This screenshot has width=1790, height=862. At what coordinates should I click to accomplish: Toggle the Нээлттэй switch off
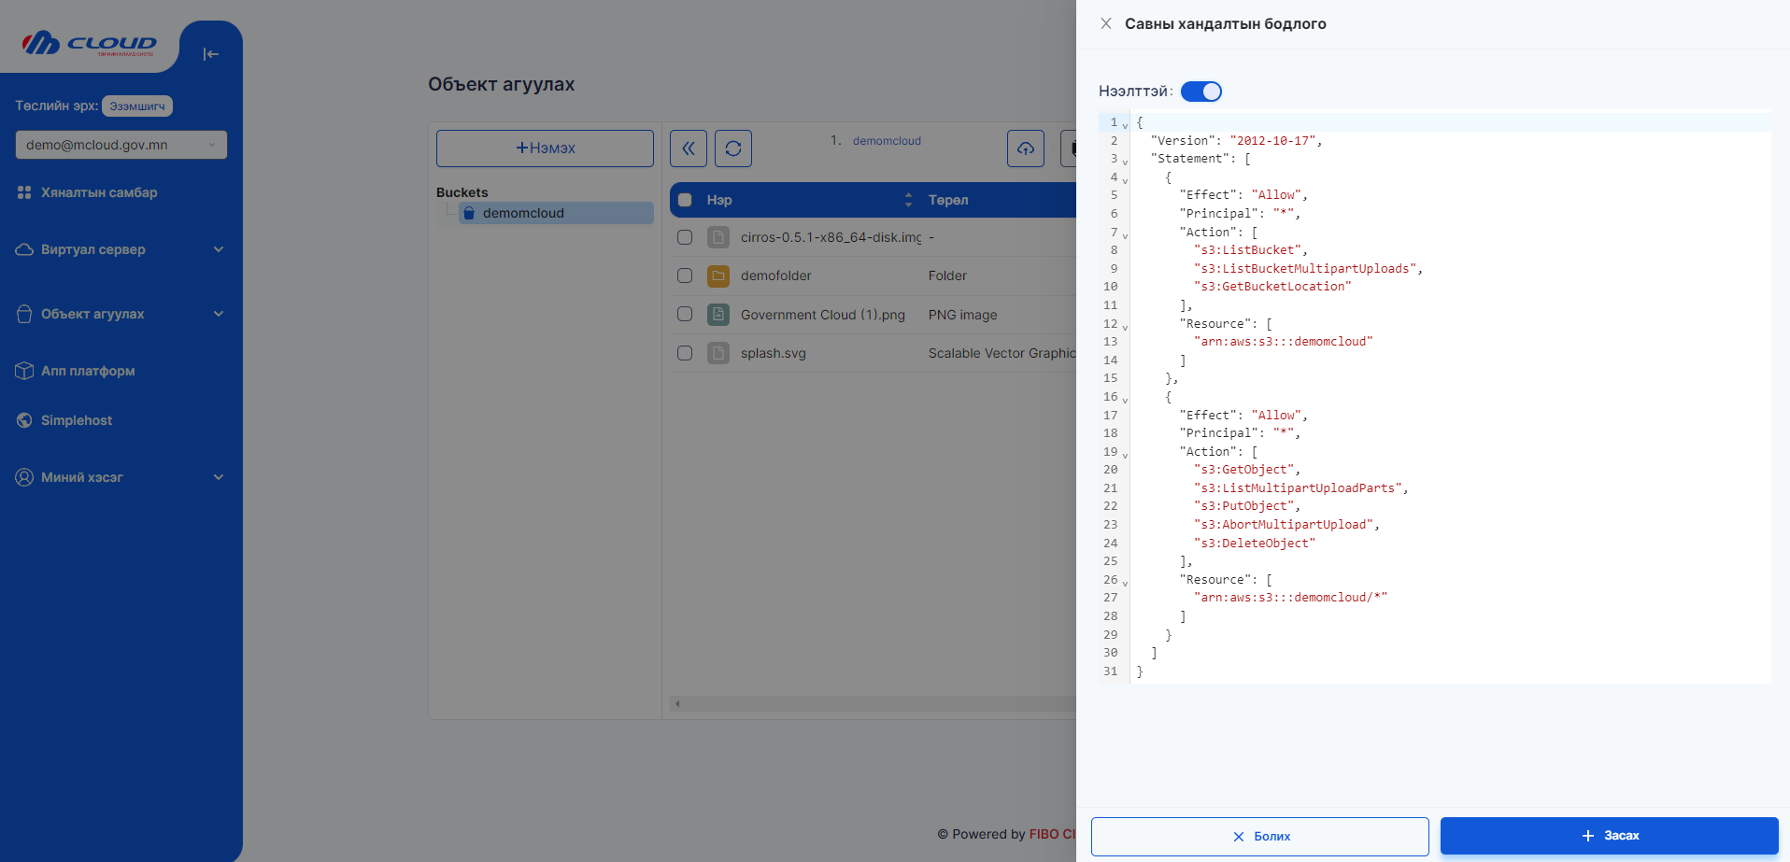tap(1200, 92)
